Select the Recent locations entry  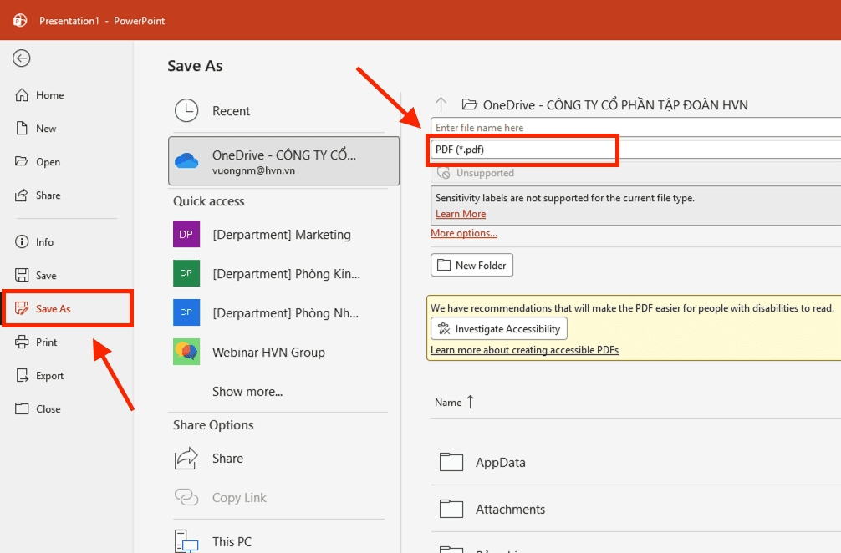[279, 111]
